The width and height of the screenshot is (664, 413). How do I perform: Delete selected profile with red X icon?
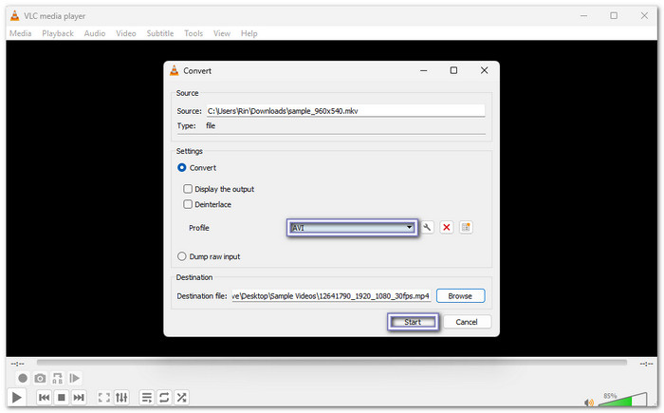click(447, 227)
